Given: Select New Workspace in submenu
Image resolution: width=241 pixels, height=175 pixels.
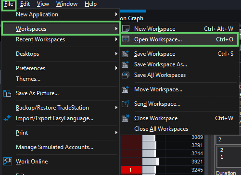Looking at the screenshot, I should 155,29.
